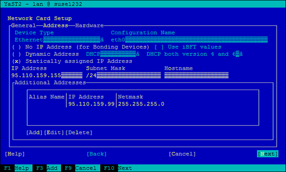286x172 pixels.
Task: Click the Subnet Mask /24 field
Action: pos(123,75)
